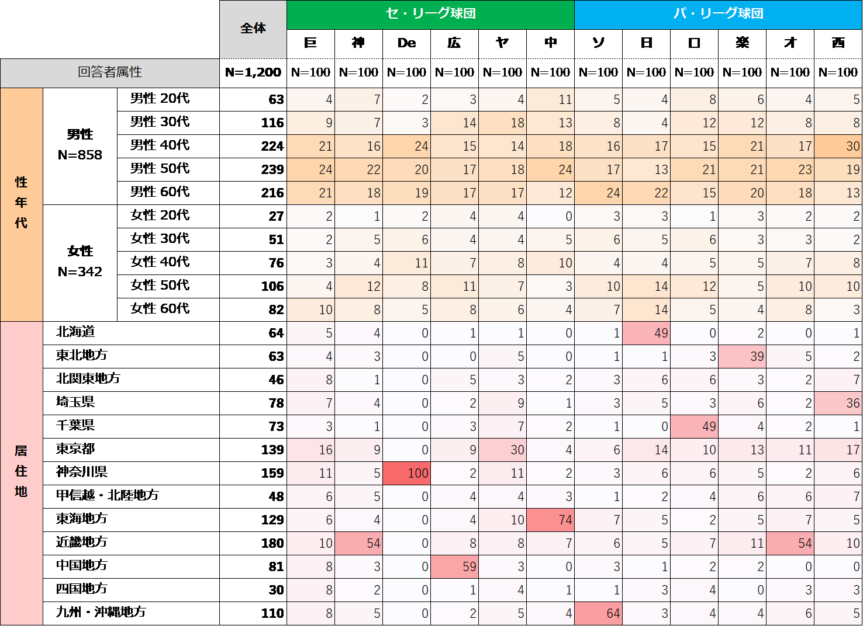Click the 54 cell under セ・リーグ球団

pos(358,543)
